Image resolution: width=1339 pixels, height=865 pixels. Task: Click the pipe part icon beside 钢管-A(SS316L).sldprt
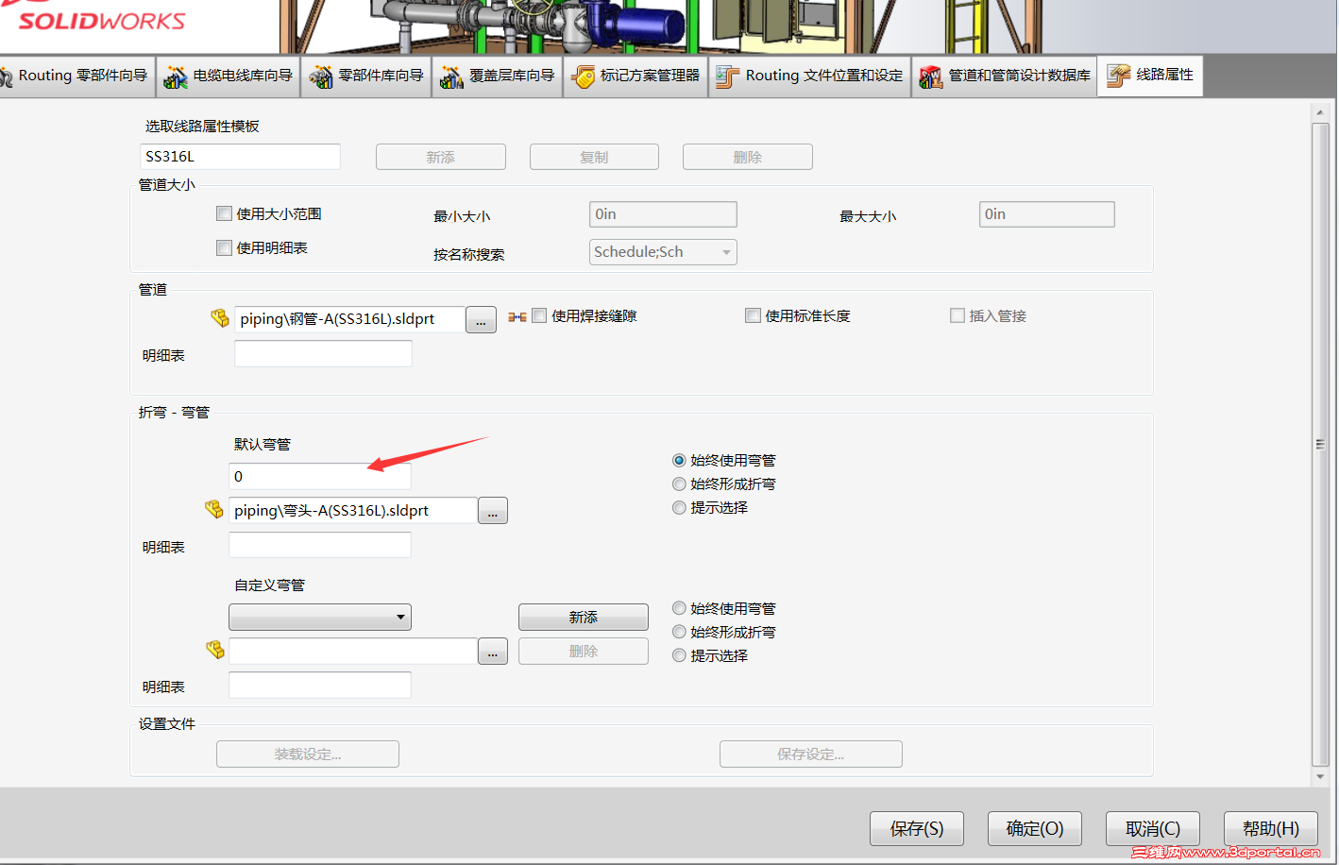coord(220,318)
